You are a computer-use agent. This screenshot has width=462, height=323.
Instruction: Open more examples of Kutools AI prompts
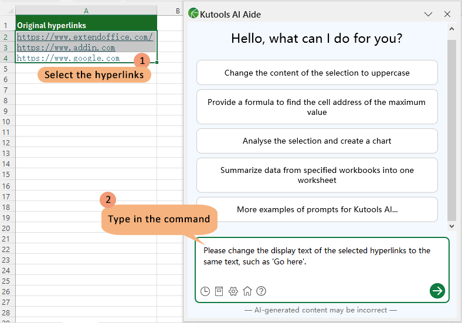pos(317,209)
